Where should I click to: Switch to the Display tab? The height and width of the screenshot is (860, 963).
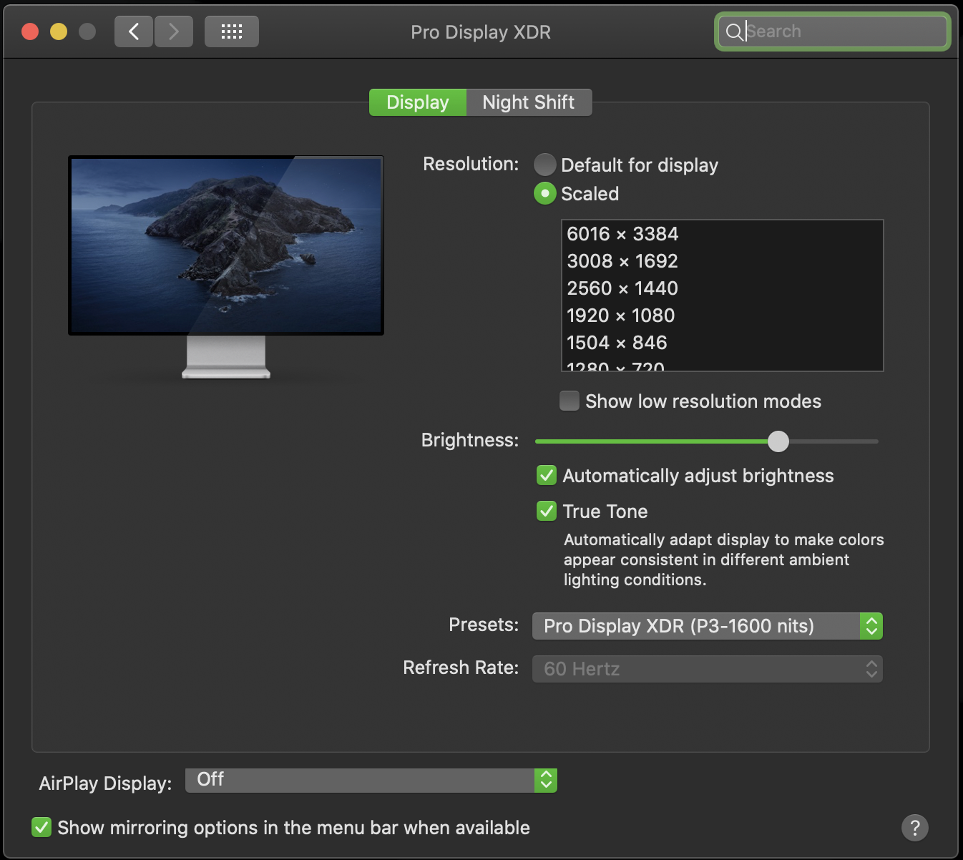(418, 102)
